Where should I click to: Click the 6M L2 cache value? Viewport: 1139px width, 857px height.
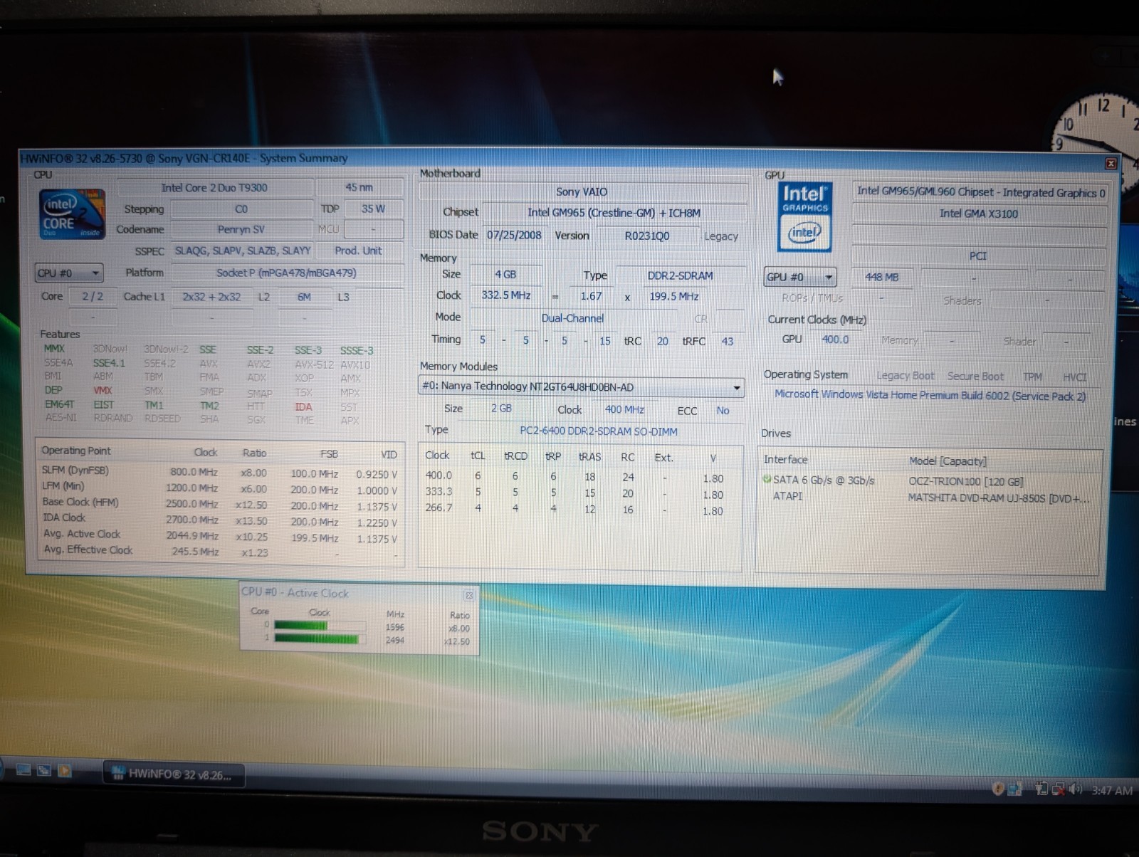coord(304,297)
